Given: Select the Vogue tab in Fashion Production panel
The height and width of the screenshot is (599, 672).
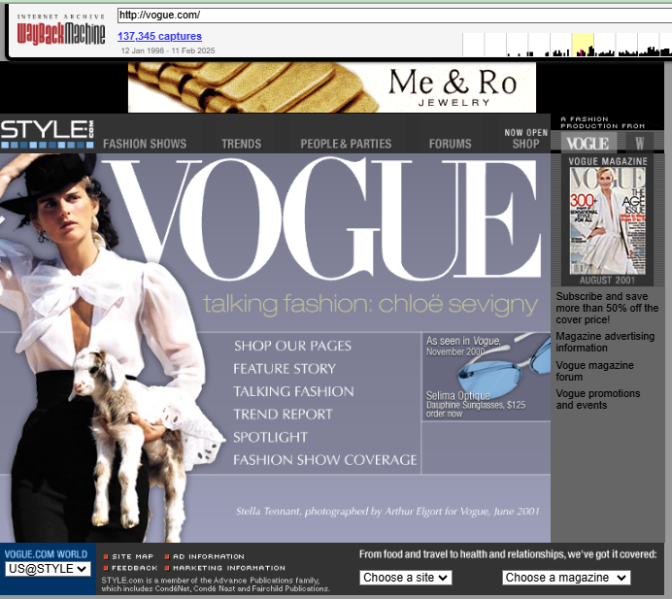Looking at the screenshot, I should pyautogui.click(x=588, y=144).
